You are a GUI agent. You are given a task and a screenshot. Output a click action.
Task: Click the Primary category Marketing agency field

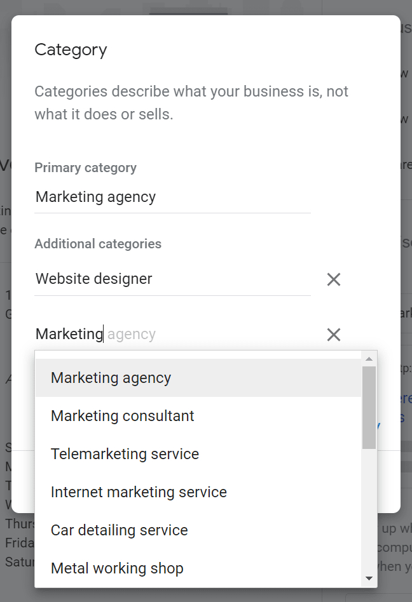tap(172, 197)
